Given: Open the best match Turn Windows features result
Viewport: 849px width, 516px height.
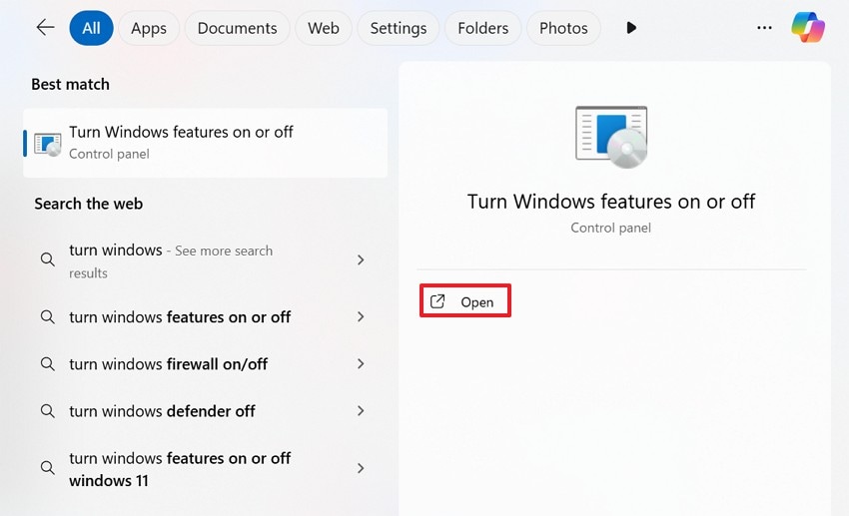Looking at the screenshot, I should [x=205, y=143].
